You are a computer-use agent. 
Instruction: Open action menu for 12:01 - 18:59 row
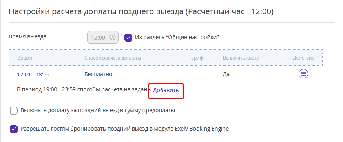(x=303, y=74)
